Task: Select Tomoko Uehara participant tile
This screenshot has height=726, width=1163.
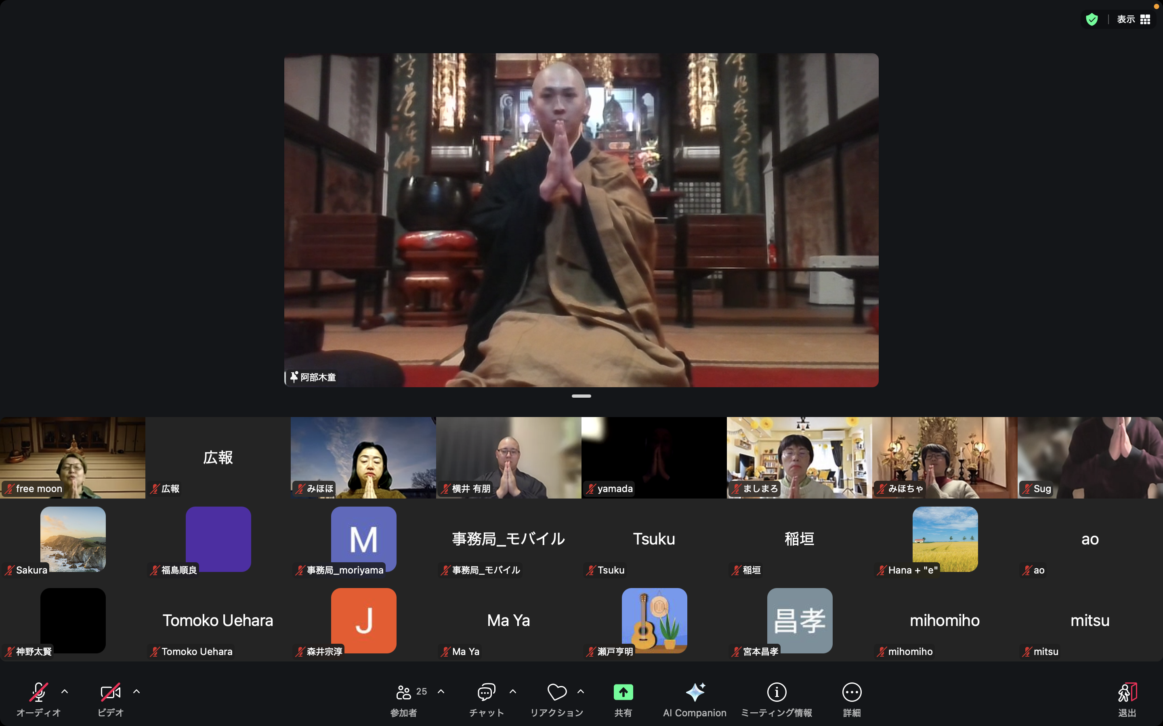Action: pos(218,620)
